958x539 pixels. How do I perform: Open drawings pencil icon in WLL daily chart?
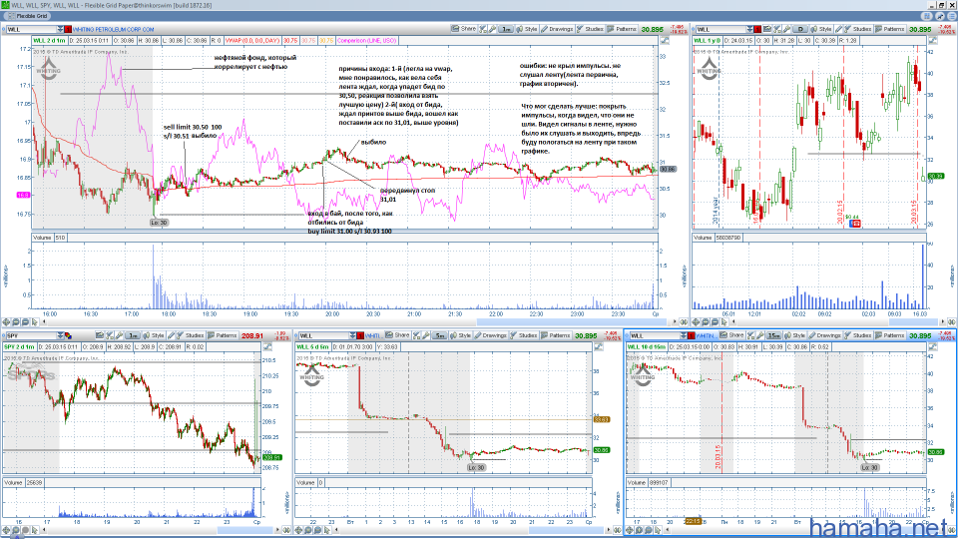tap(838, 29)
